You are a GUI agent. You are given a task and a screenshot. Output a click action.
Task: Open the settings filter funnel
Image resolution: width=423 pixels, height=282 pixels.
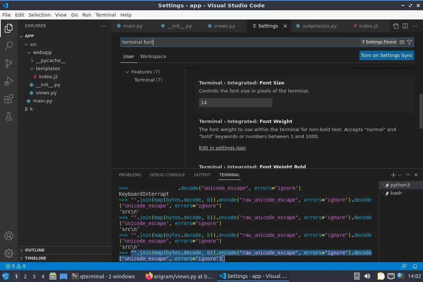(x=409, y=42)
